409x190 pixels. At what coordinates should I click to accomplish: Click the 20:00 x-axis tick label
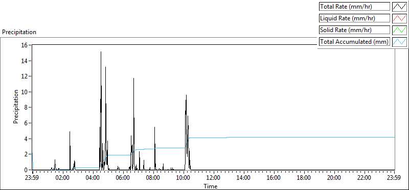[334, 178]
